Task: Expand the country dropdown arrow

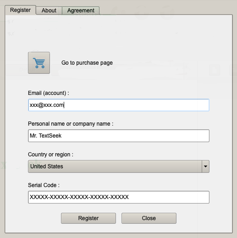Action: coord(205,166)
